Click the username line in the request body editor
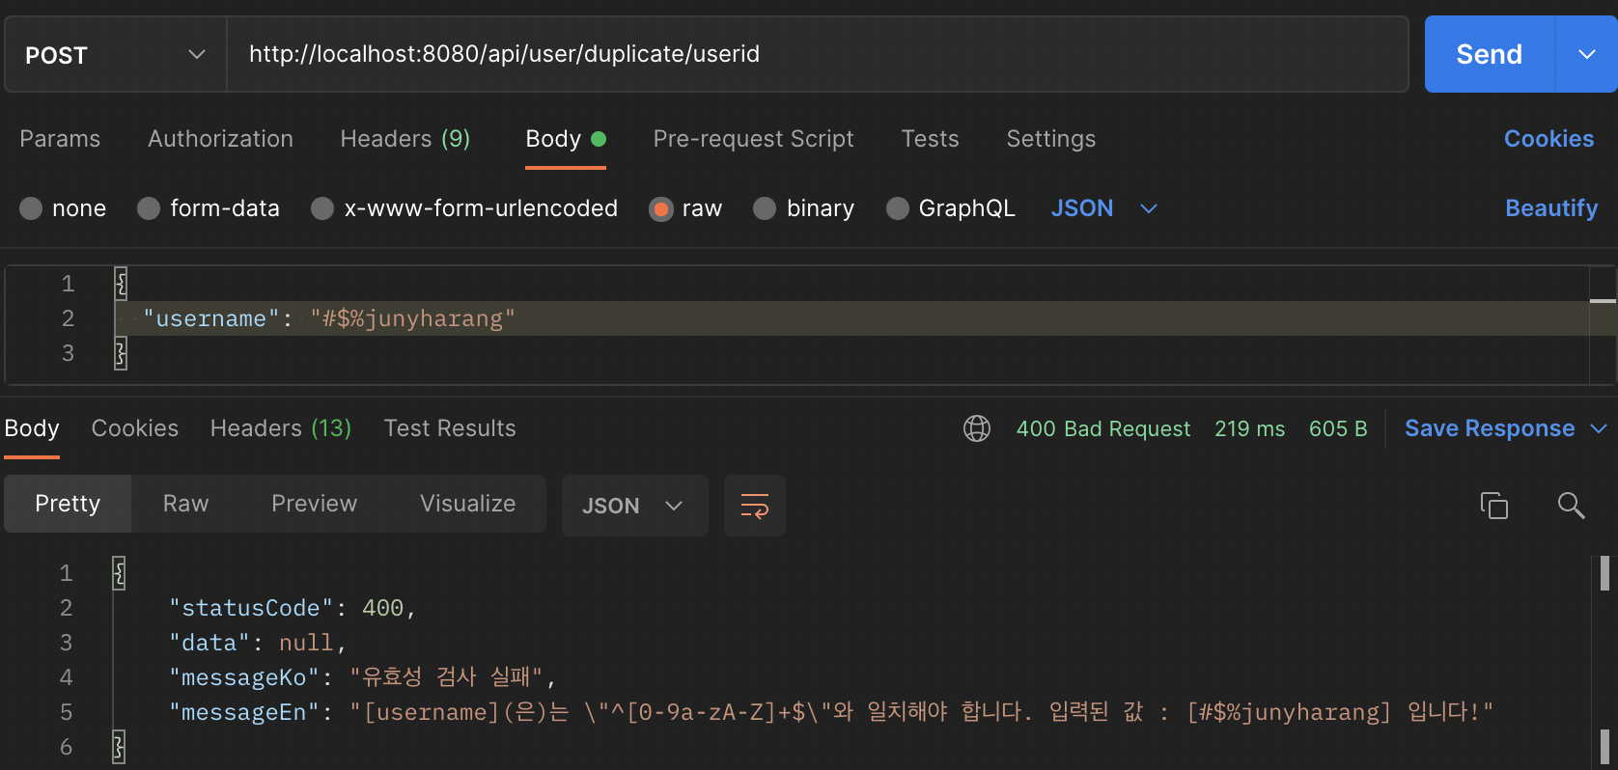Image resolution: width=1618 pixels, height=770 pixels. click(850, 318)
